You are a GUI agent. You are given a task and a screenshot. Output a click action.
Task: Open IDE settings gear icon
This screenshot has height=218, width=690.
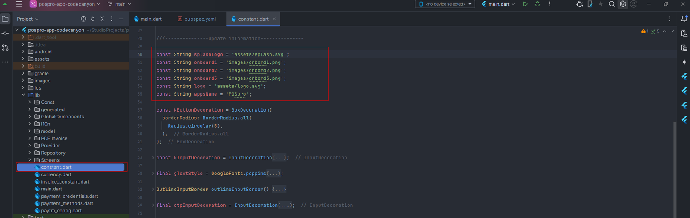623,4
